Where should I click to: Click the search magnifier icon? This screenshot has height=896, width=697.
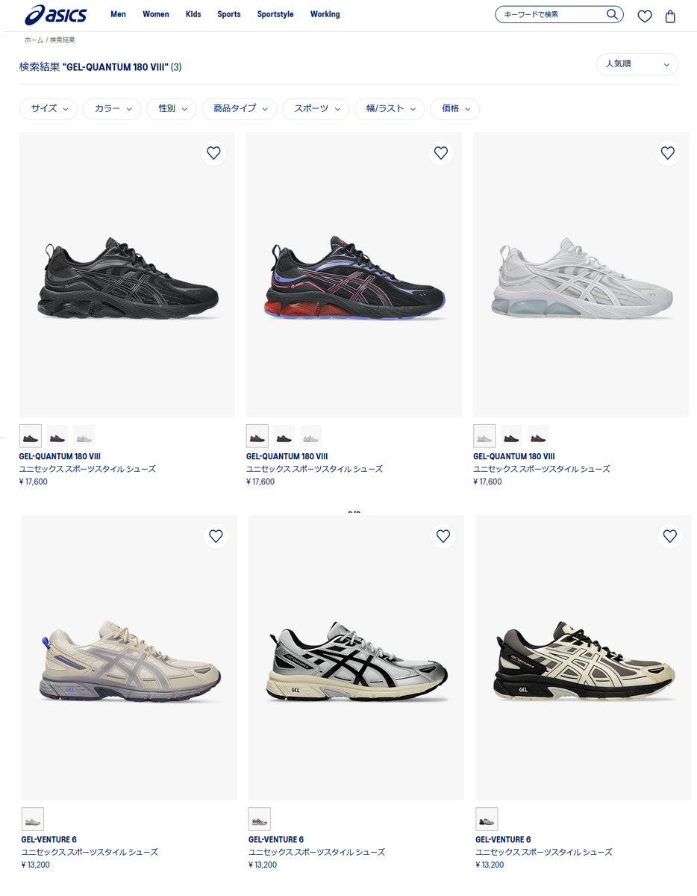coord(612,14)
